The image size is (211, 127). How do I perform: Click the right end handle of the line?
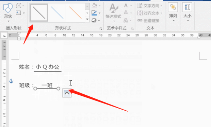coord(58,89)
